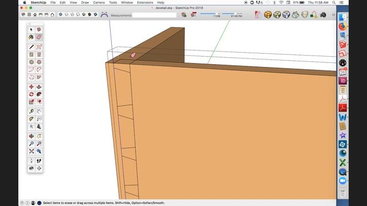
Task: Choose the Zoom Window tool
Action: [x=39, y=144]
